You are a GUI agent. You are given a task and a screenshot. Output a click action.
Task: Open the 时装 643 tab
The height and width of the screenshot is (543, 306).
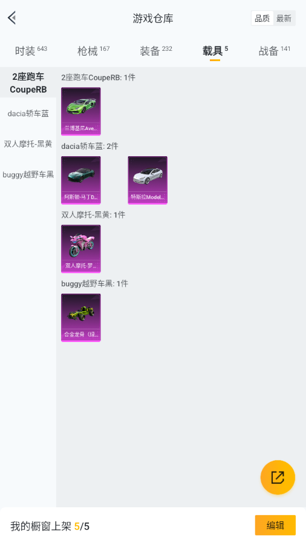pyautogui.click(x=31, y=51)
